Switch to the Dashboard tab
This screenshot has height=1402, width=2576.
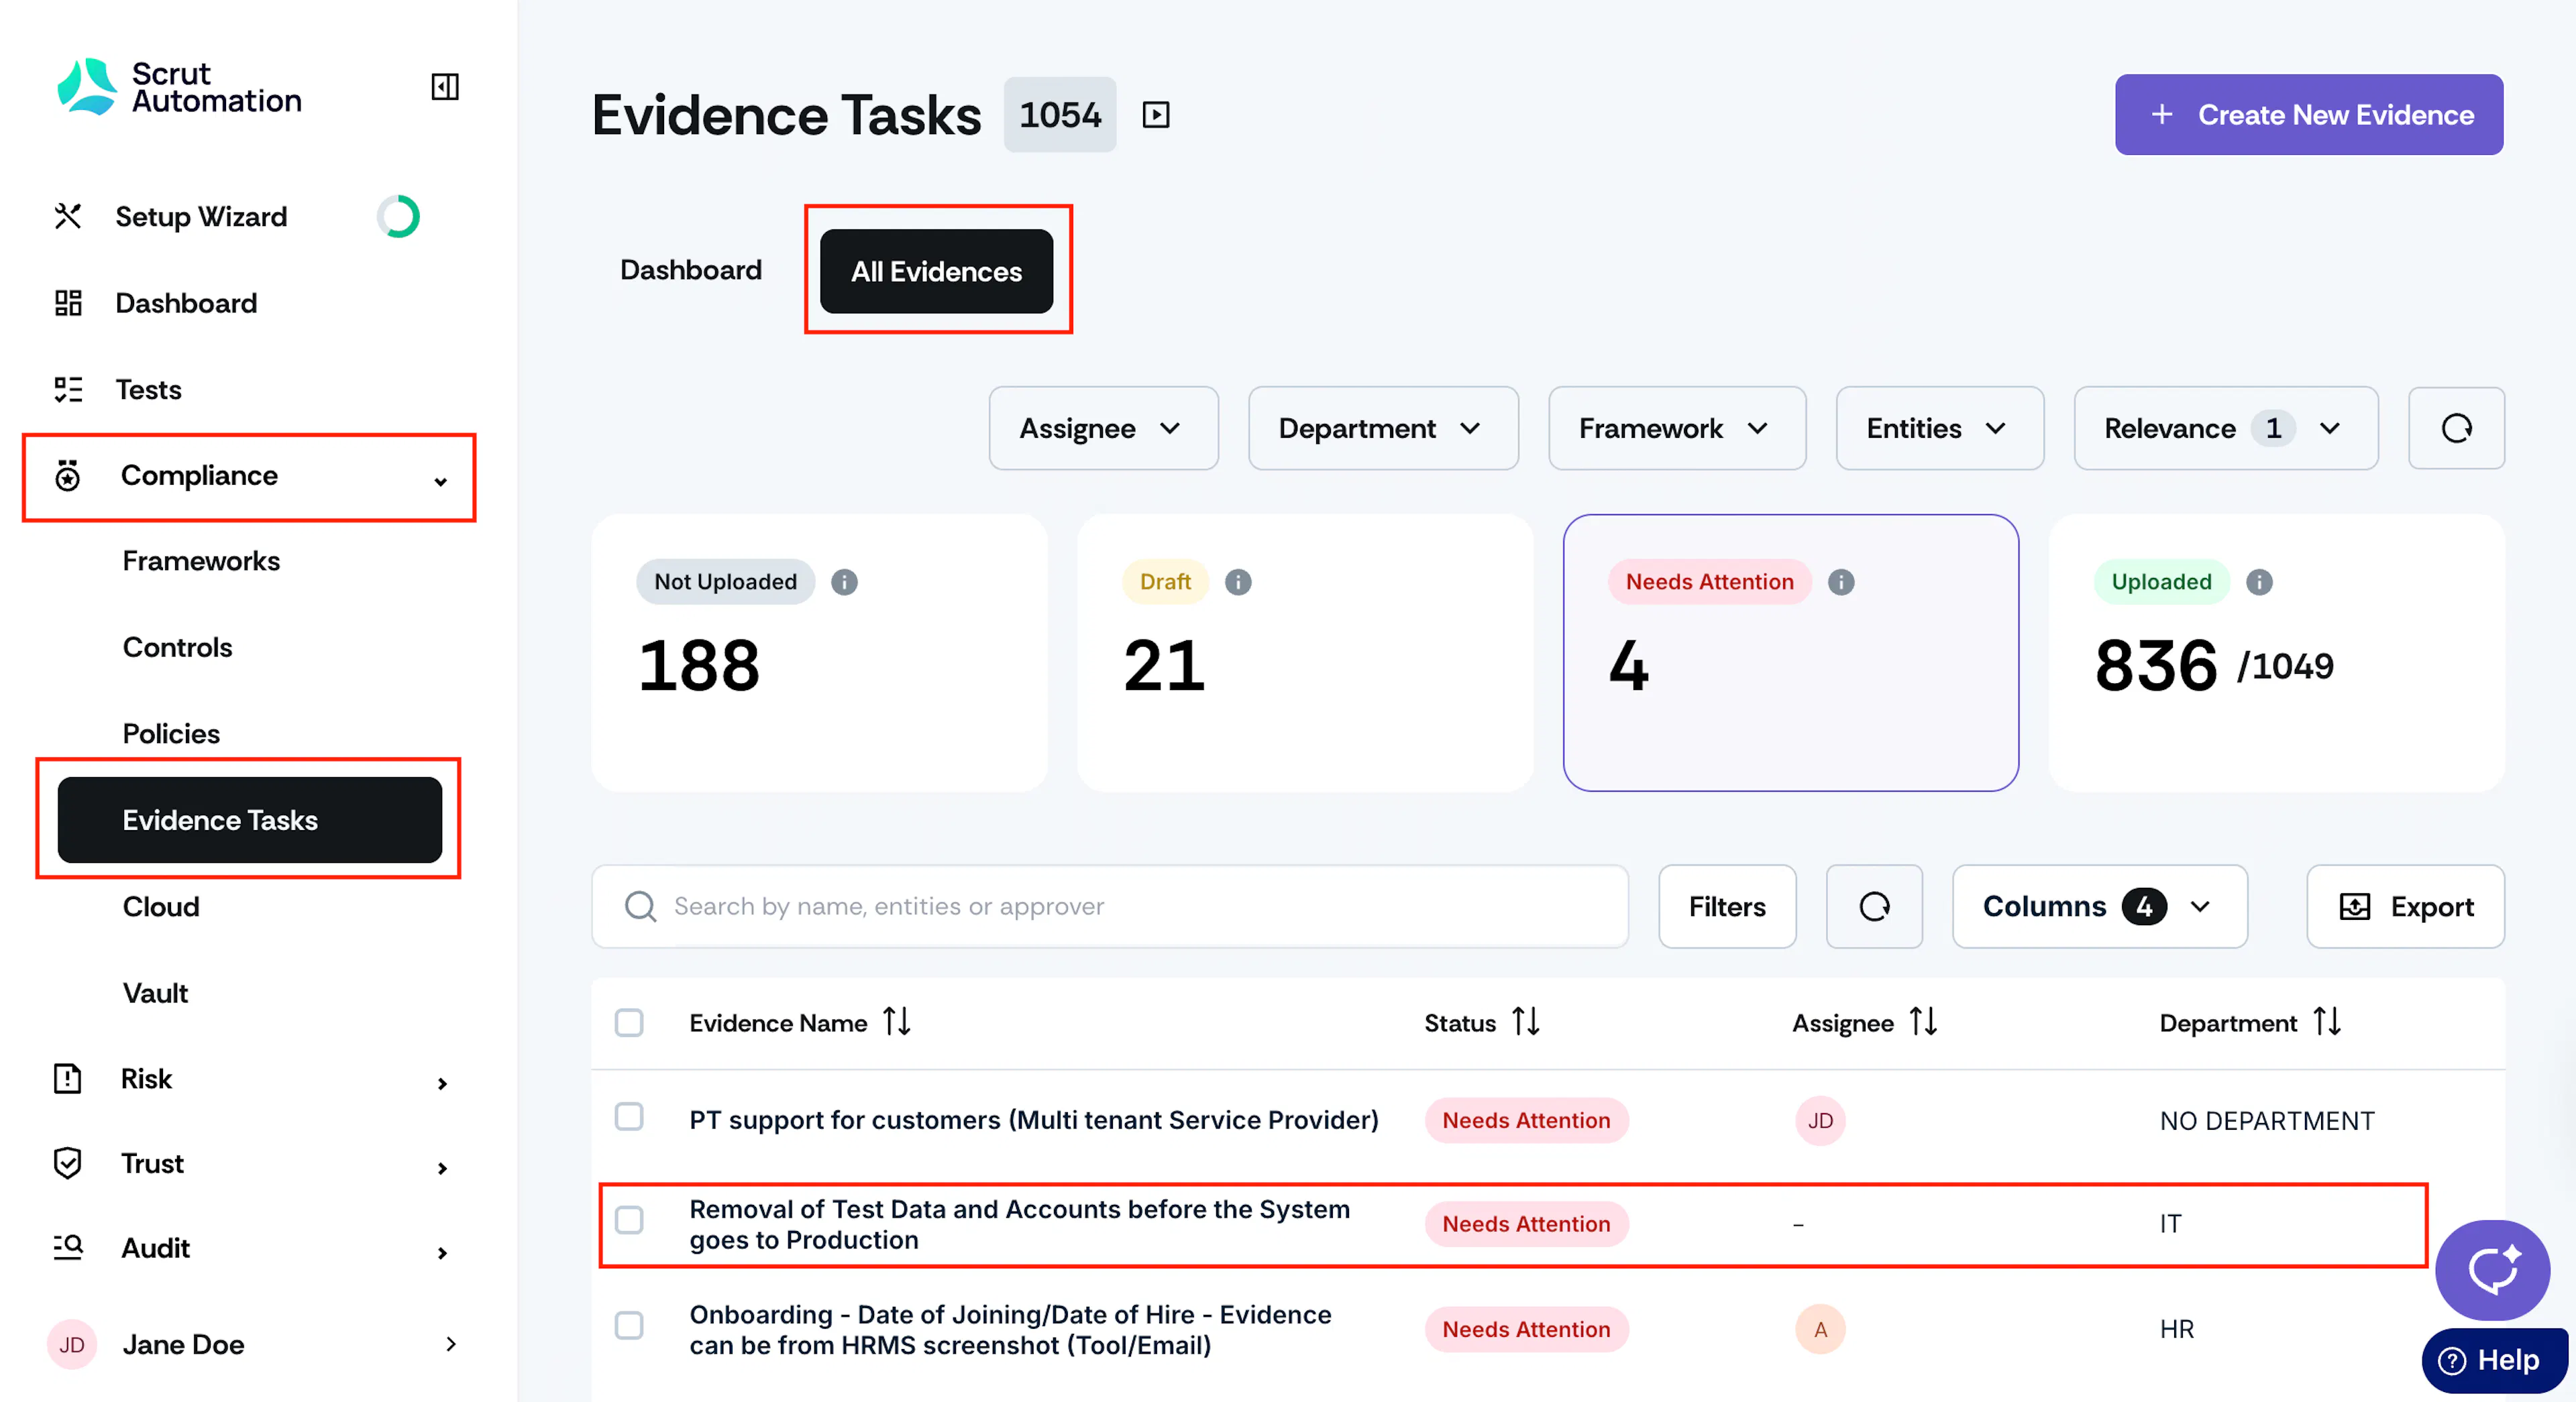click(691, 270)
